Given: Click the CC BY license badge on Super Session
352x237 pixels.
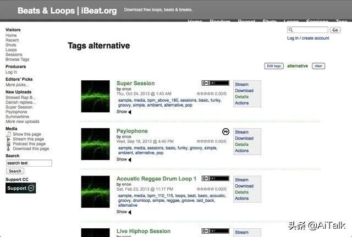Looking at the screenshot, I should (215, 83).
